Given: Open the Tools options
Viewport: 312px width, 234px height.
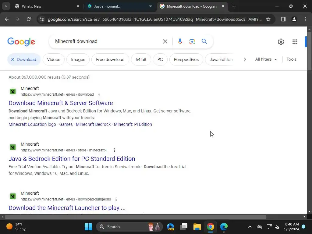Looking at the screenshot, I should pyautogui.click(x=291, y=59).
